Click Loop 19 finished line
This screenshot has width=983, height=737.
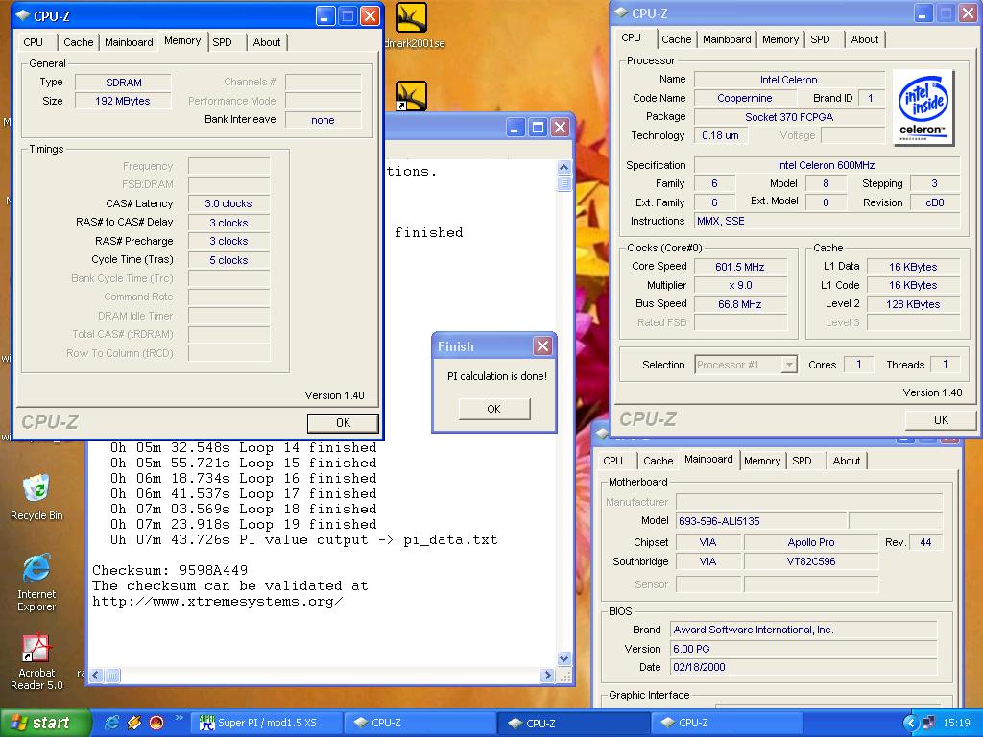(244, 525)
